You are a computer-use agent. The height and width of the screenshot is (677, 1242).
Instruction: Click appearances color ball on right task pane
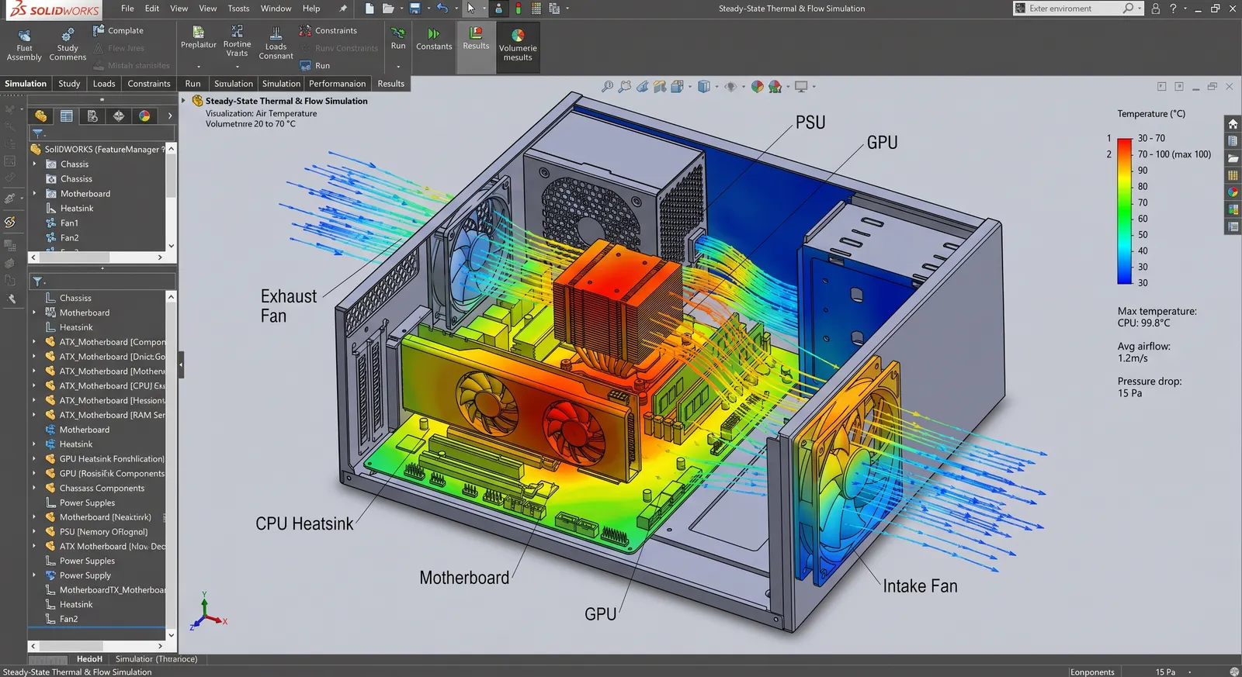pos(1233,192)
